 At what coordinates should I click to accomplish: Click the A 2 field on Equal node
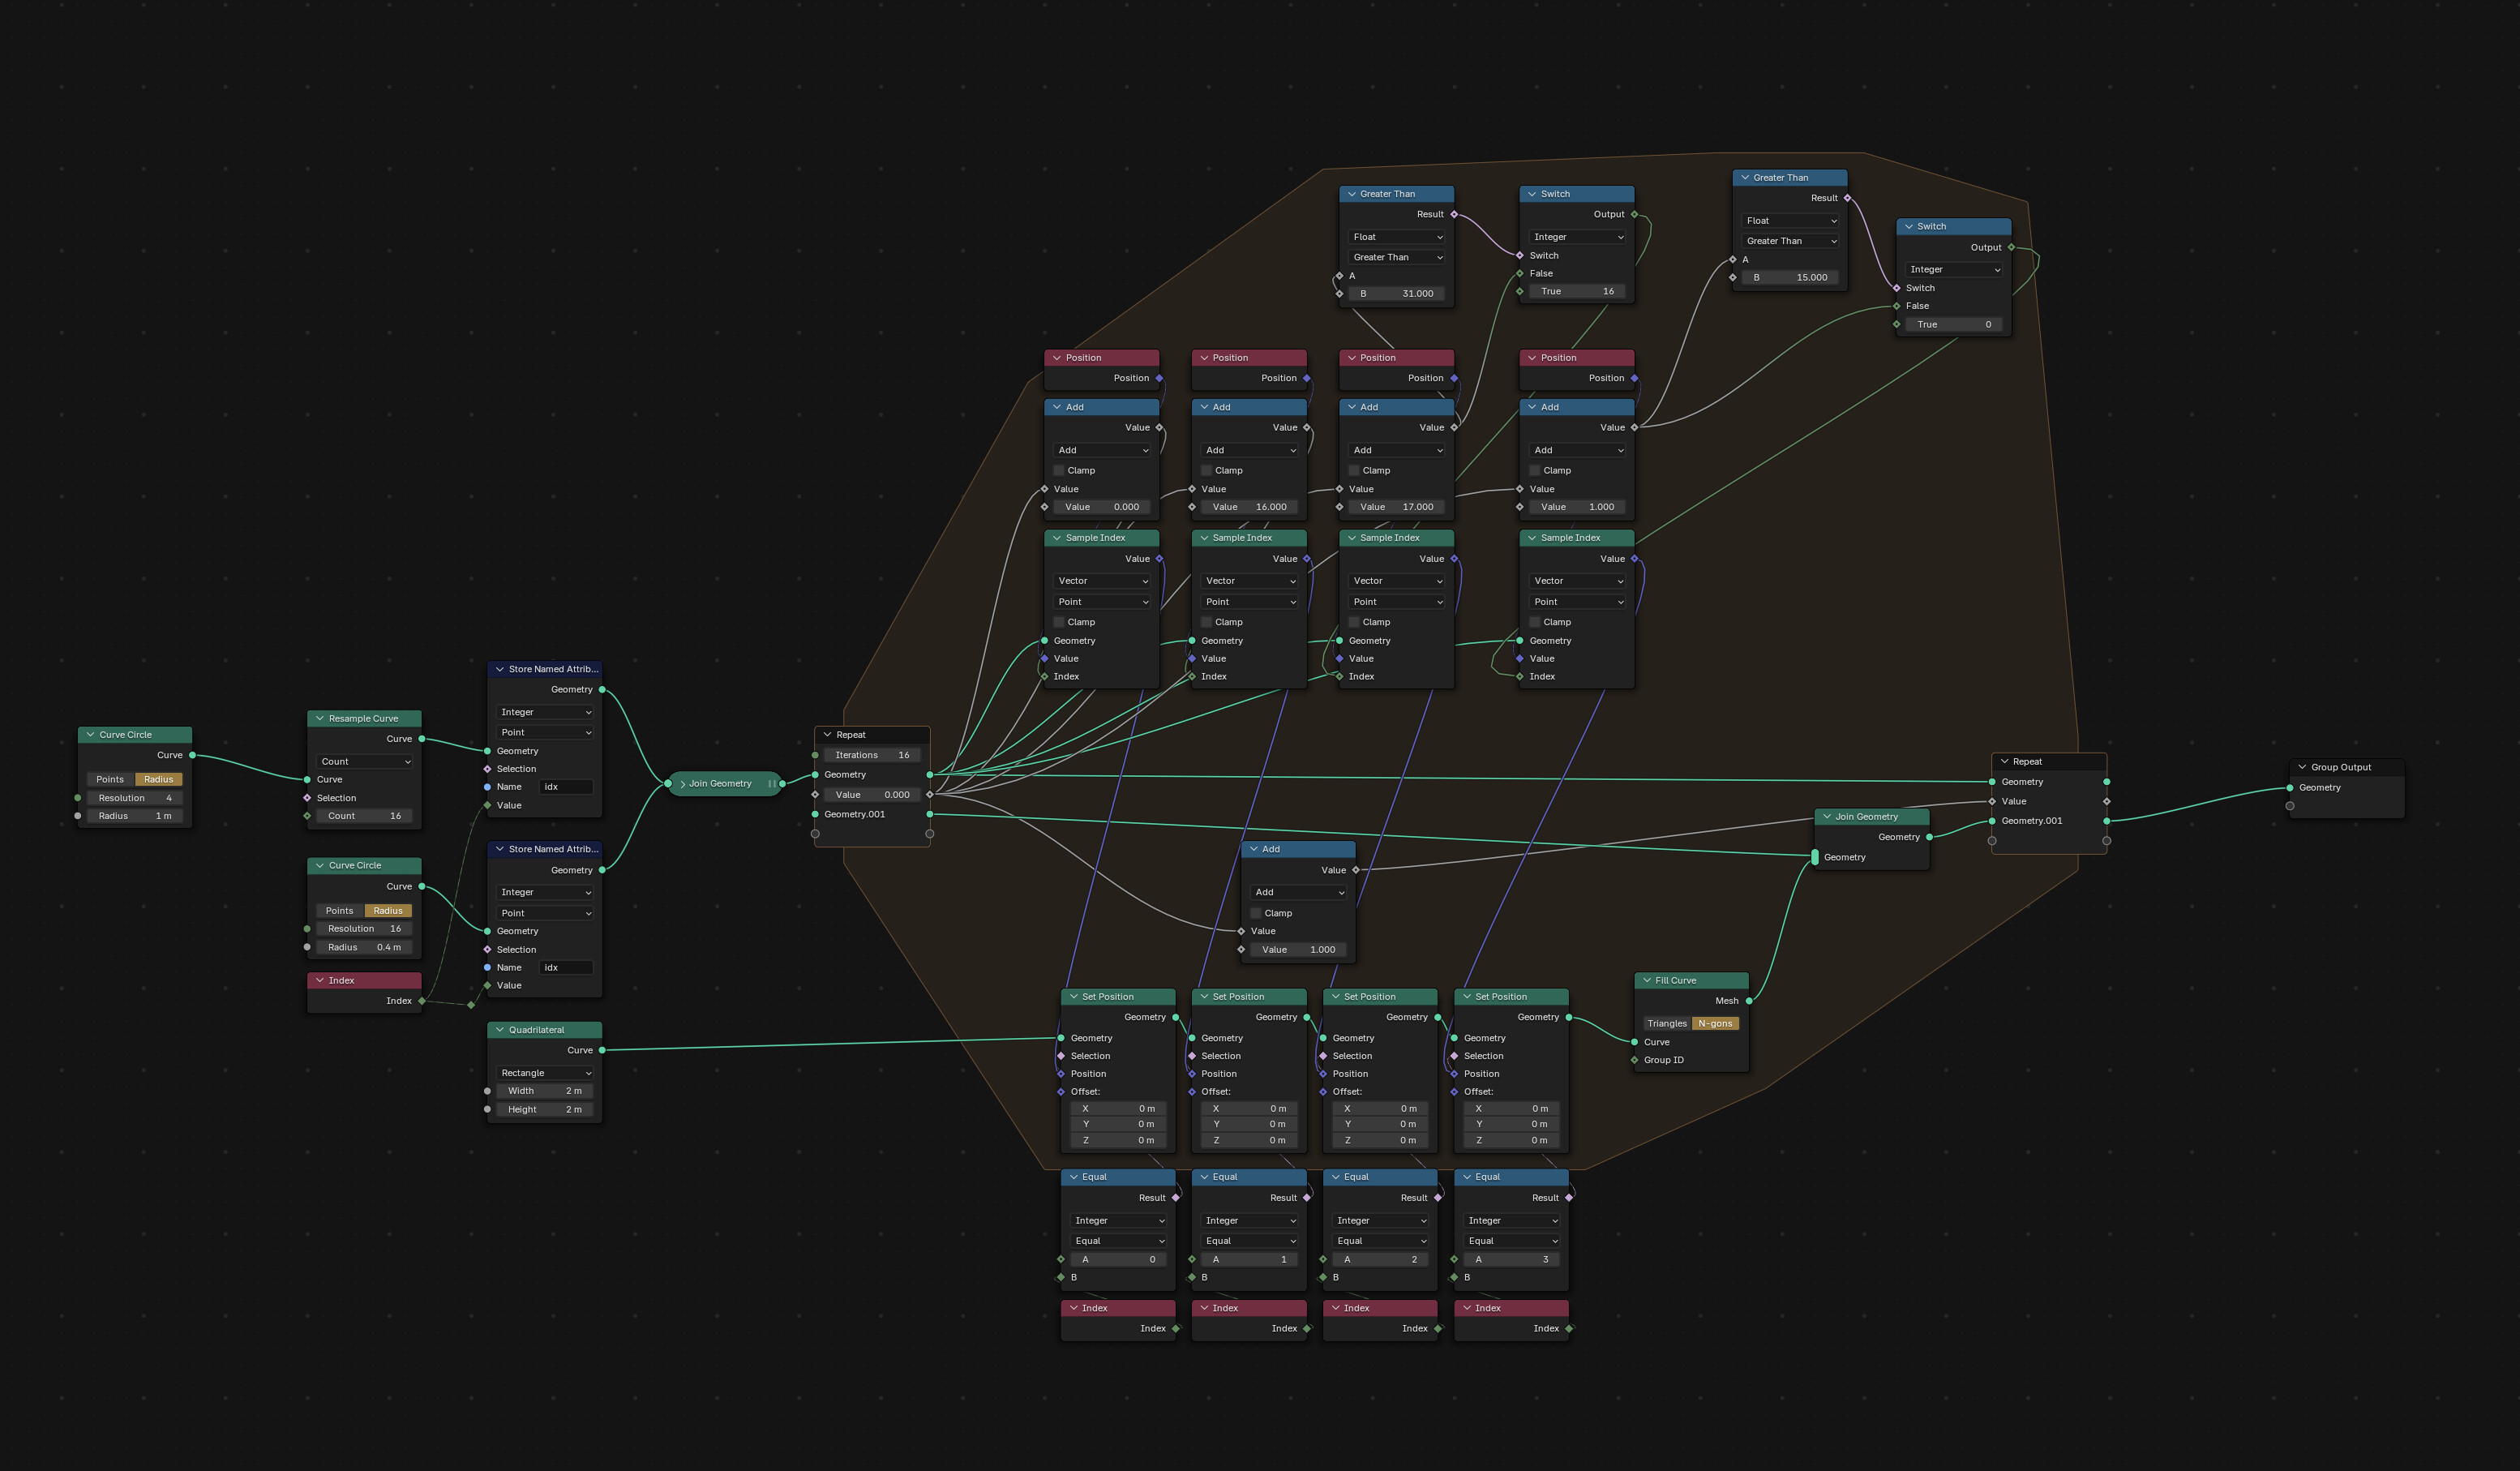tap(1380, 1260)
